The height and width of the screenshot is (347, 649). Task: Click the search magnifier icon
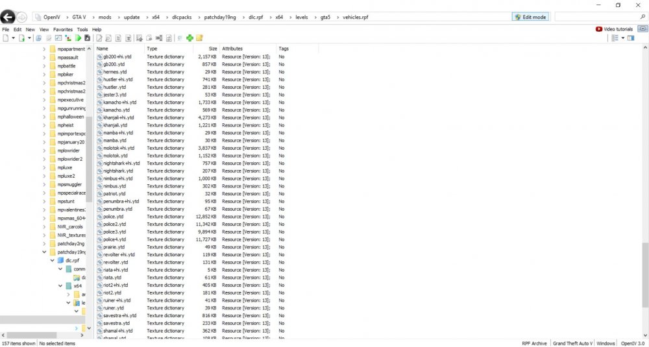tap(643, 17)
